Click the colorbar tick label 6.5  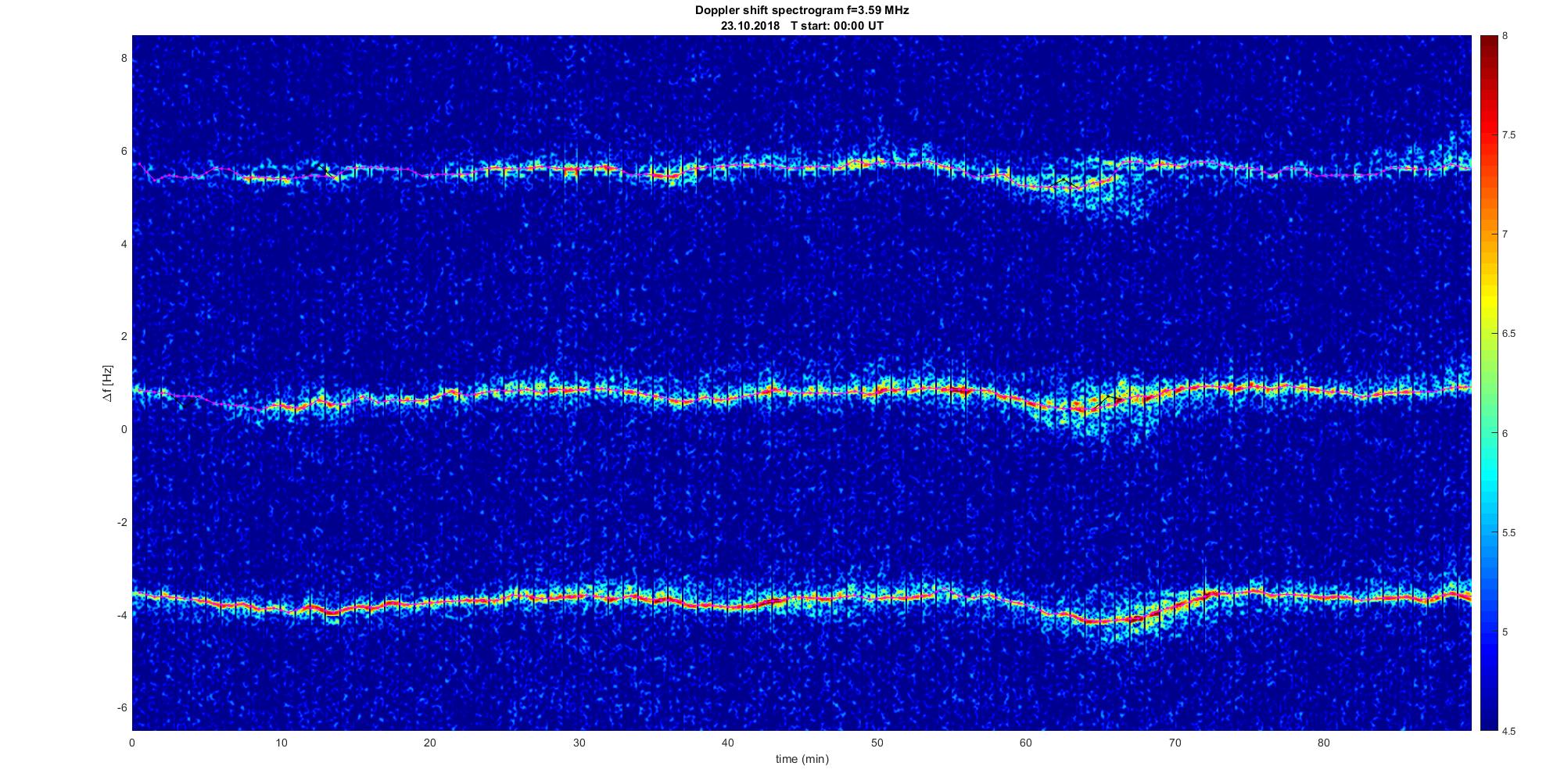tap(1509, 334)
